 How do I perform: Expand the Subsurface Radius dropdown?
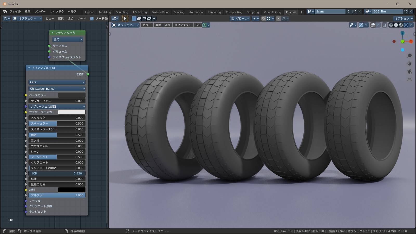click(57, 107)
